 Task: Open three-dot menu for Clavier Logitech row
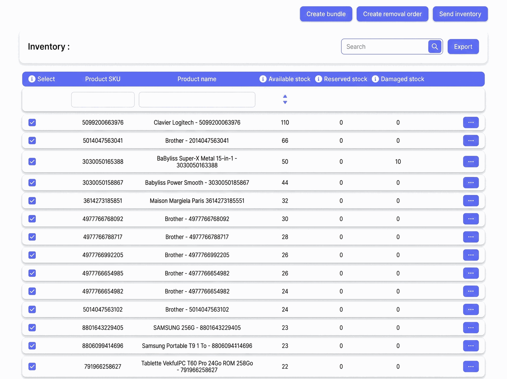tap(471, 122)
